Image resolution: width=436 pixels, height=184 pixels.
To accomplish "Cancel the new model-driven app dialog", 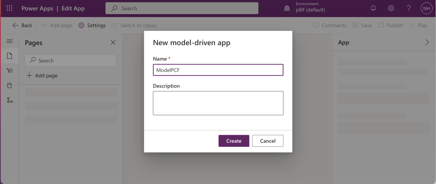I will point(268,141).
